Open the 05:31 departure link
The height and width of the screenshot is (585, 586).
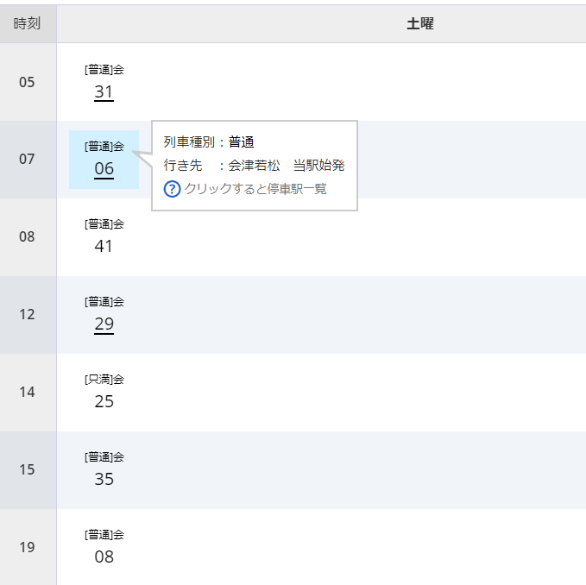[104, 92]
